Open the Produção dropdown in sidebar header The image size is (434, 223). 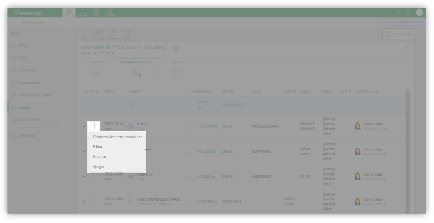pos(34,22)
